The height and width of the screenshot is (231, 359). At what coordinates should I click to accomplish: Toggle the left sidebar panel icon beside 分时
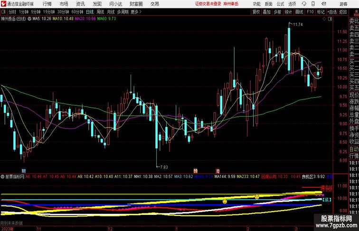coord(3,12)
